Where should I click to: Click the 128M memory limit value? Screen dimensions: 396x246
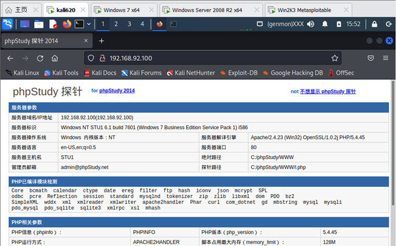[x=329, y=242]
